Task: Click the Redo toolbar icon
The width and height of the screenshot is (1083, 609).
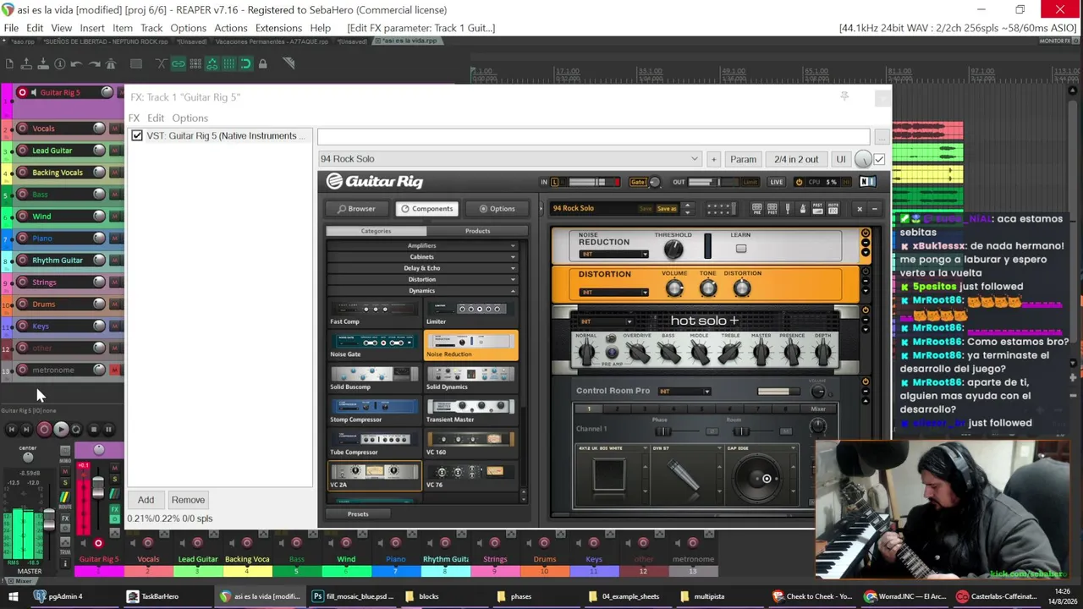Action: (x=94, y=63)
